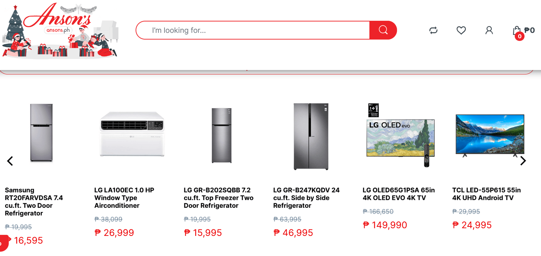Open the LG GR-B247KQDV side by side listing
This screenshot has width=541, height=256.
306,197
